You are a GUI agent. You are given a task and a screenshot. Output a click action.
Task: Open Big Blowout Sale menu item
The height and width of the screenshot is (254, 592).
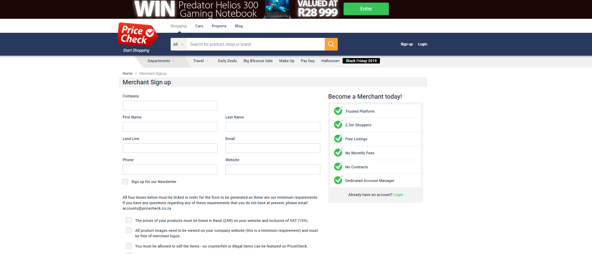(x=258, y=61)
